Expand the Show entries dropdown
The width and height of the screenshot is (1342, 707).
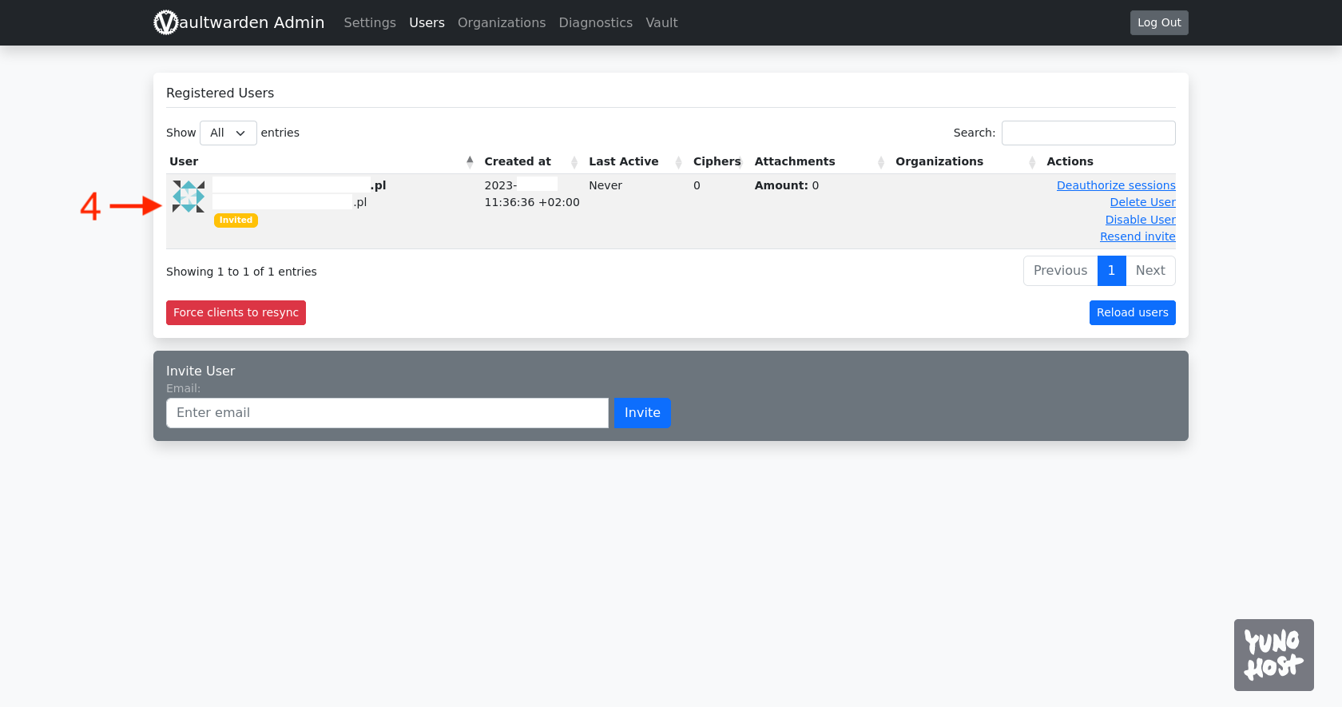(228, 133)
